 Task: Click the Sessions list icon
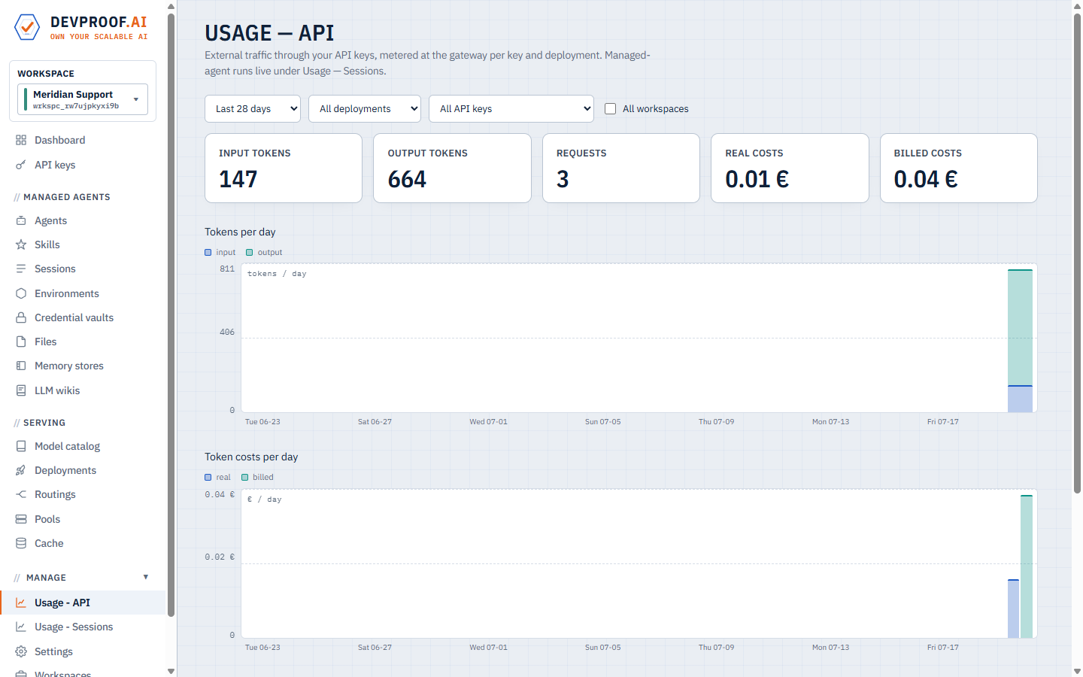tap(21, 269)
